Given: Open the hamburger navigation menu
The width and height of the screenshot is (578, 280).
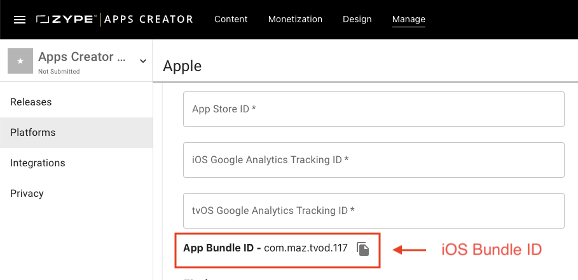Looking at the screenshot, I should click(x=20, y=20).
